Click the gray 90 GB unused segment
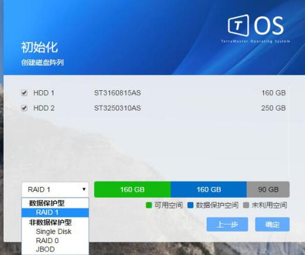This screenshot has width=305, height=255. [x=268, y=189]
